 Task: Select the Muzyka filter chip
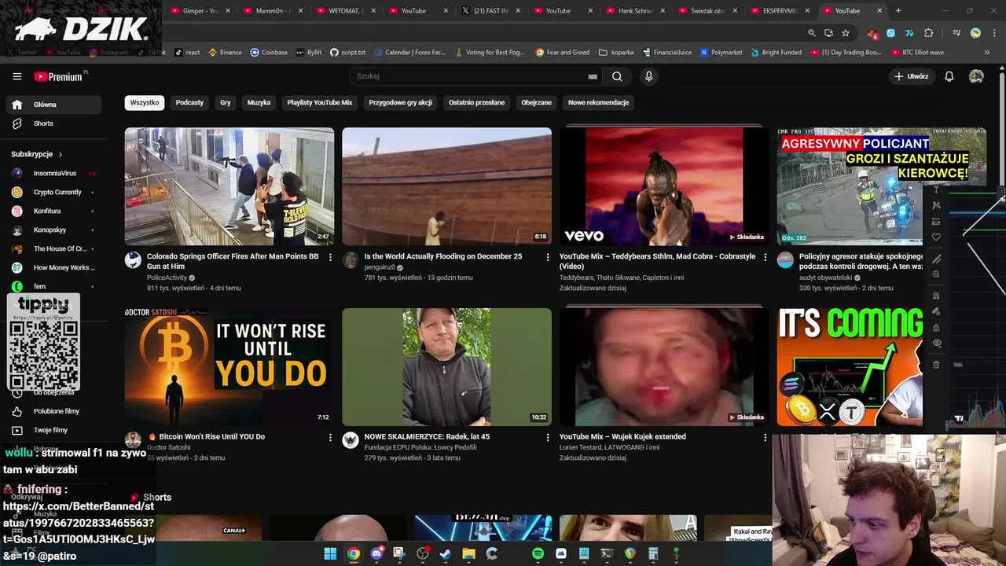[259, 102]
